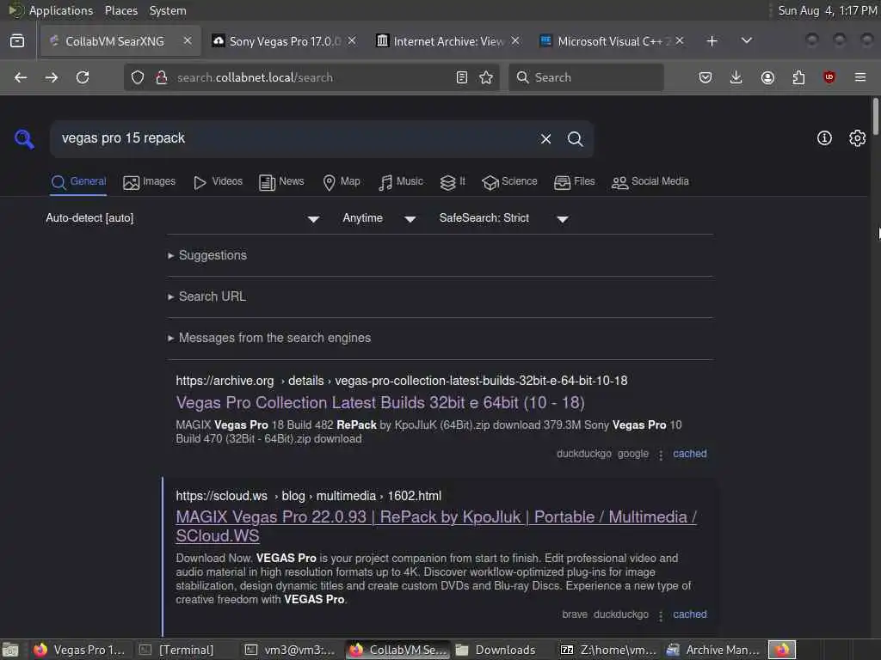The width and height of the screenshot is (881, 660).
Task: Reload the current page
Action: 83,77
